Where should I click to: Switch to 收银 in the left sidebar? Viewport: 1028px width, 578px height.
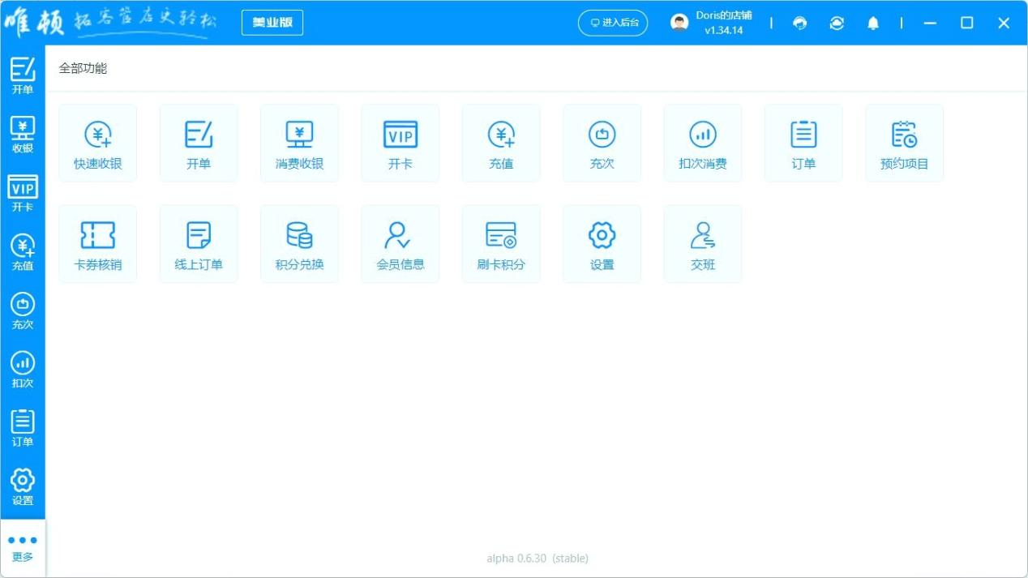coord(23,135)
